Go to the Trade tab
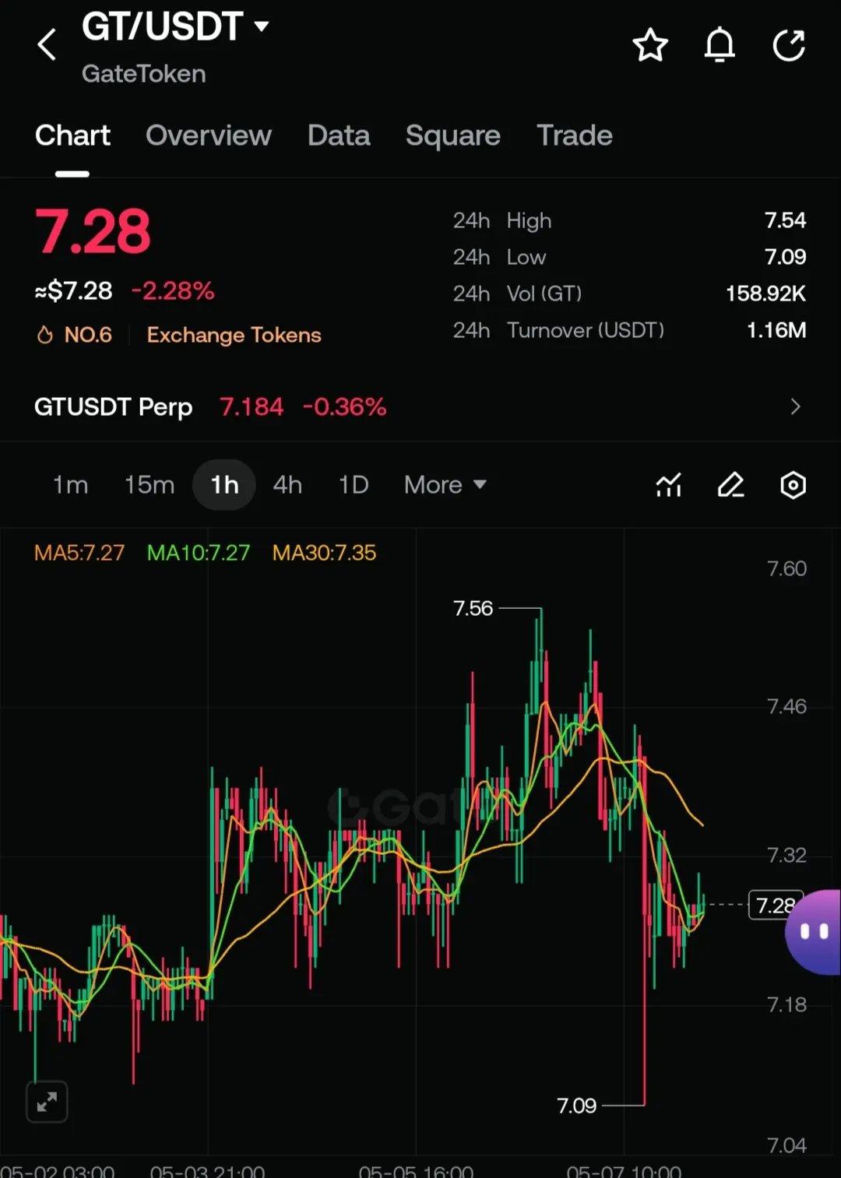The image size is (841, 1178). [575, 135]
